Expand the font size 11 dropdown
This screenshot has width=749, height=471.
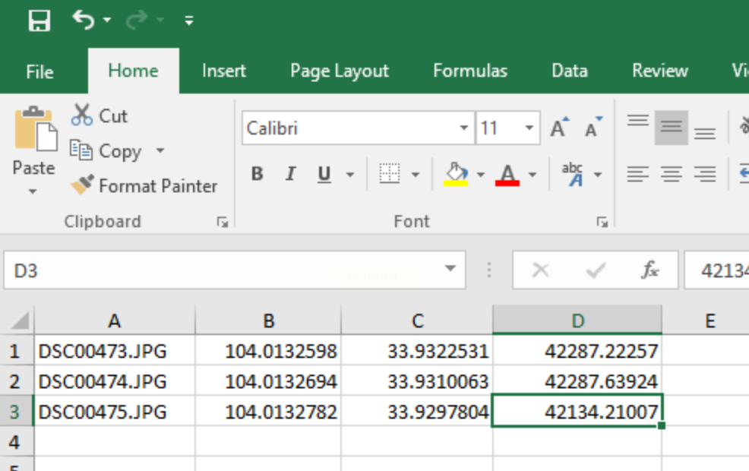[529, 128]
